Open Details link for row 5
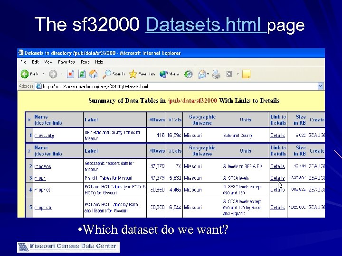This screenshot has width=342, height=256. point(277,207)
